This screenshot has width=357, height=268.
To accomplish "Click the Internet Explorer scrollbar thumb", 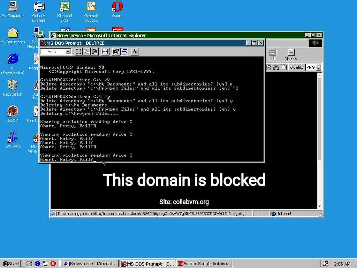I will pos(319,119).
